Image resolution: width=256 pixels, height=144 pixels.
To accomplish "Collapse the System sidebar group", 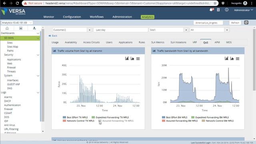I will (38, 76).
